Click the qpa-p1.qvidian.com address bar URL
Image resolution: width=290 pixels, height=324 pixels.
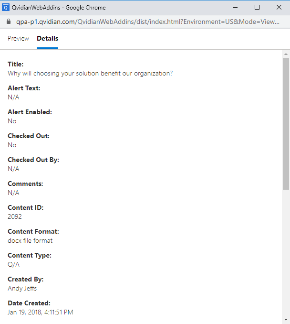pyautogui.click(x=148, y=22)
